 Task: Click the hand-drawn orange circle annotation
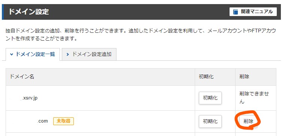tap(248, 120)
